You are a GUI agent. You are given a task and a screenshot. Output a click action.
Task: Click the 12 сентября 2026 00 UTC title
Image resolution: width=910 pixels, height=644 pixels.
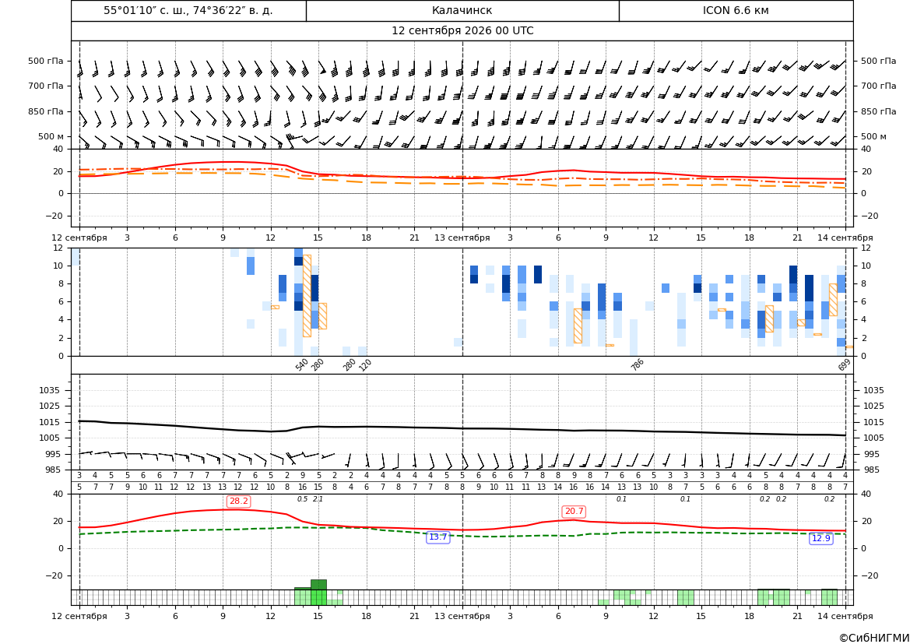(462, 31)
